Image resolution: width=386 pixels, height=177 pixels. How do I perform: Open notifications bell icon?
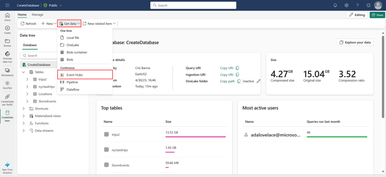click(335, 5)
